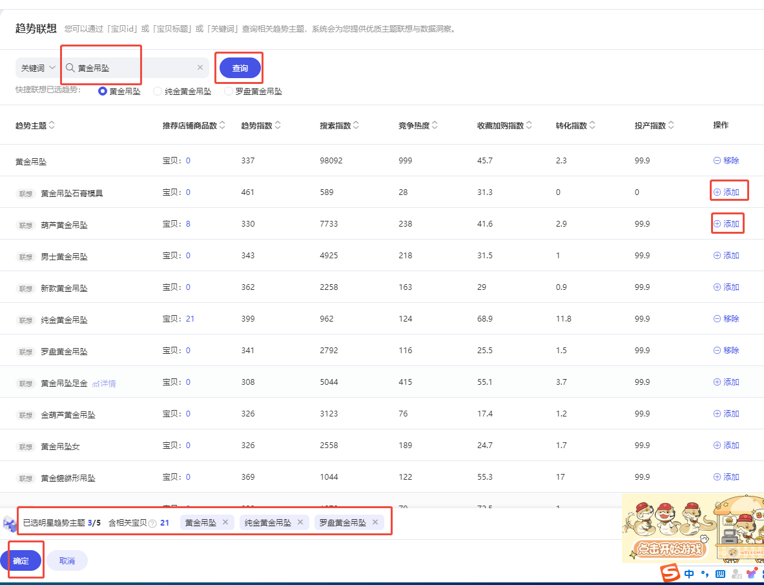Click the 查询 search button

click(x=240, y=68)
